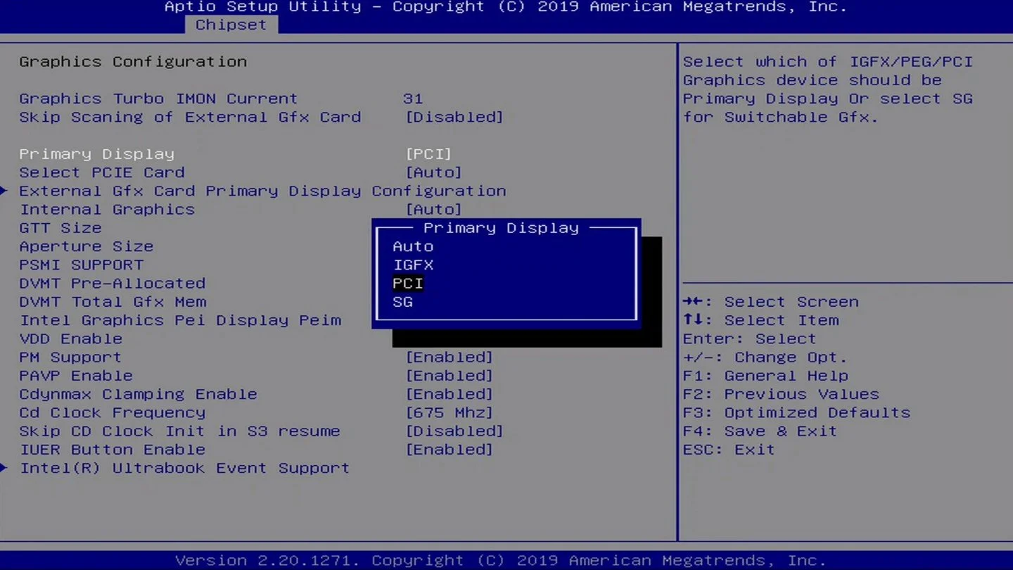Select Intel Graphics Pei Display Peim setting

click(x=180, y=319)
